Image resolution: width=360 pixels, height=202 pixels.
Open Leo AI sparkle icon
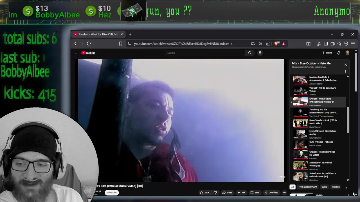[339, 44]
